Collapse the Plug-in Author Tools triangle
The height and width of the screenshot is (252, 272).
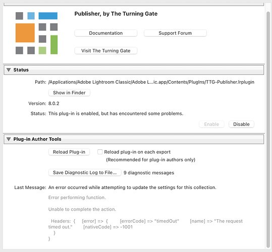point(9,139)
